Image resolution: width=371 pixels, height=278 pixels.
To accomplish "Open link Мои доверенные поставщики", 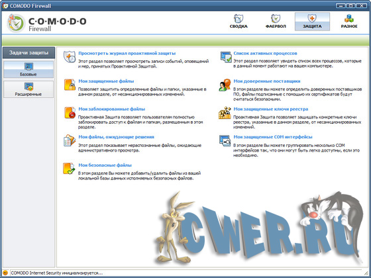I will pyautogui.click(x=267, y=81).
